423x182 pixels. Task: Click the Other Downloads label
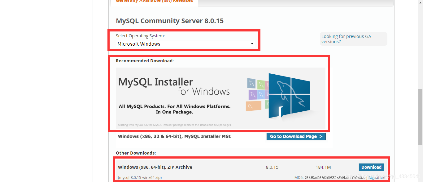136,153
